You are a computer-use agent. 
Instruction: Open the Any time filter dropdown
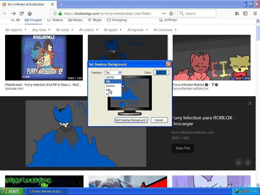pos(41,30)
